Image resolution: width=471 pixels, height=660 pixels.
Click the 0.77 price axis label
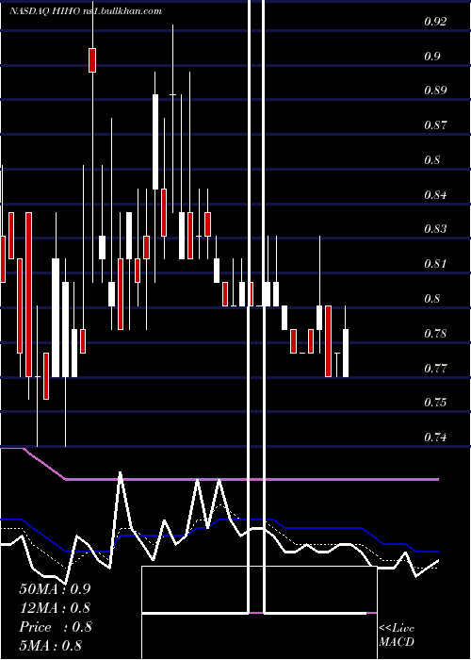[x=435, y=369]
